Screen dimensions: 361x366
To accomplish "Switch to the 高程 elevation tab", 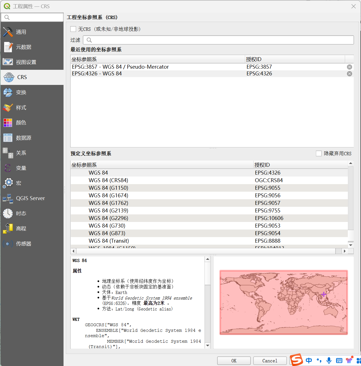I will click(21, 229).
